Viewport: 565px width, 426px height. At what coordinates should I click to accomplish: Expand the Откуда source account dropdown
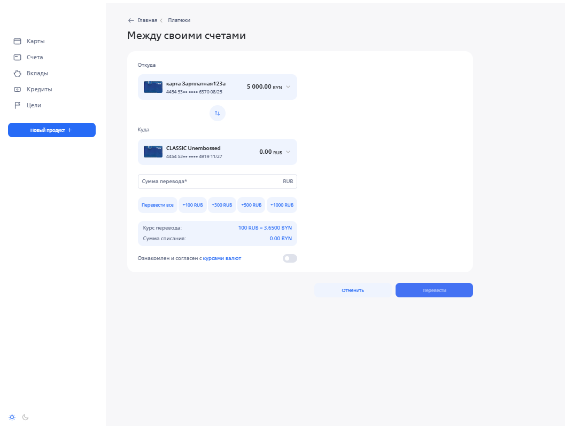pos(288,87)
